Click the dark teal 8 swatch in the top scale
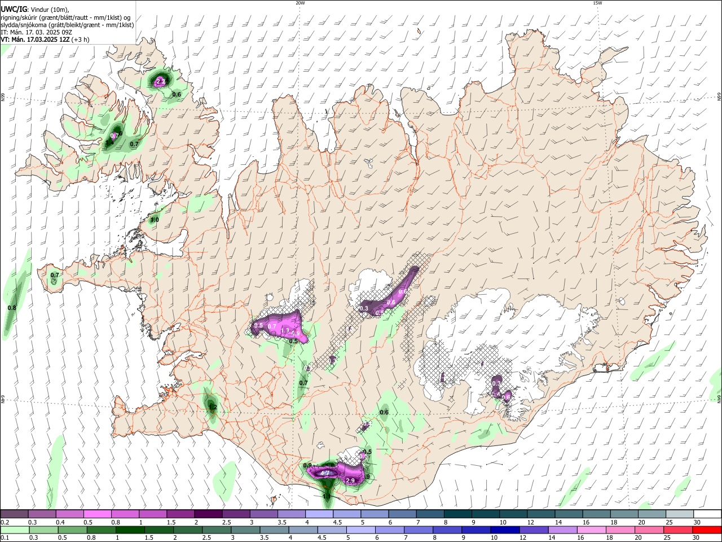 pyautogui.click(x=457, y=514)
